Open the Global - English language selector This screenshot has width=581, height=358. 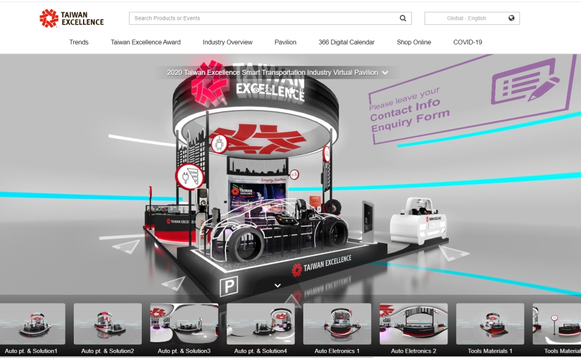(x=472, y=19)
